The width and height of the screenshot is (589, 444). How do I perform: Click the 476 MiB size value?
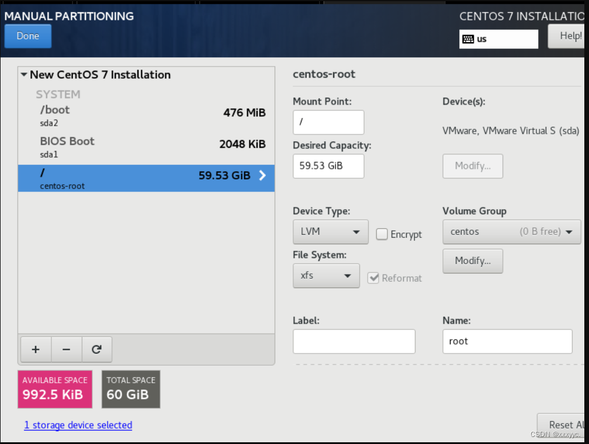pos(244,113)
